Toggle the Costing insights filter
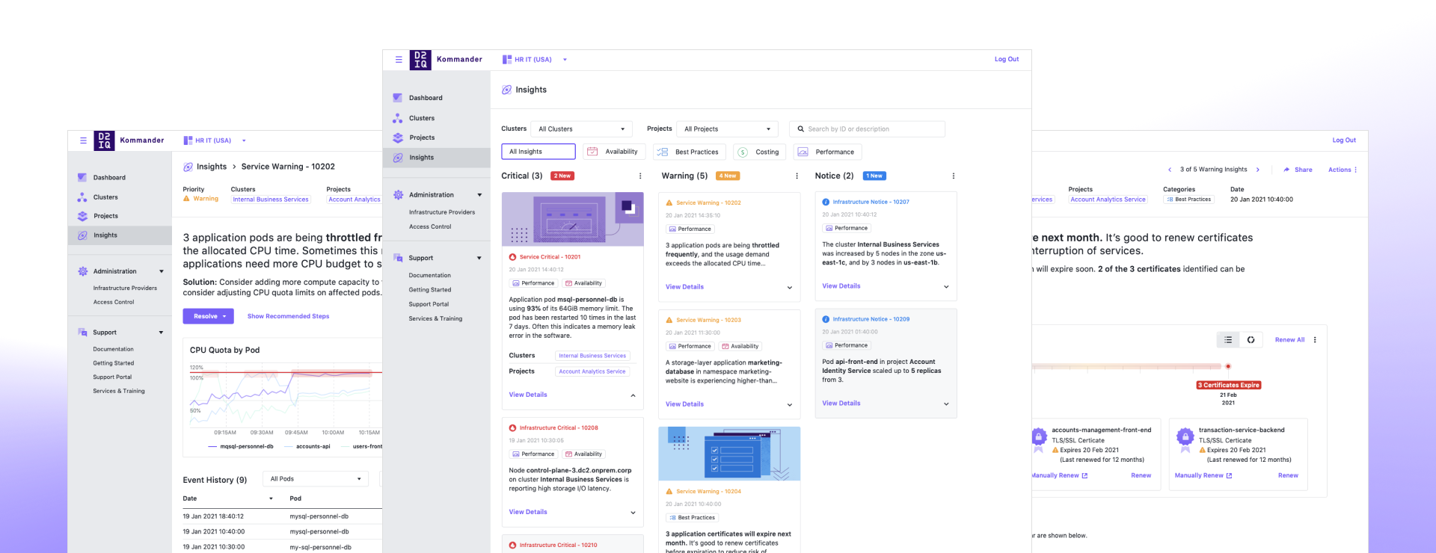This screenshot has width=1436, height=553. [759, 152]
